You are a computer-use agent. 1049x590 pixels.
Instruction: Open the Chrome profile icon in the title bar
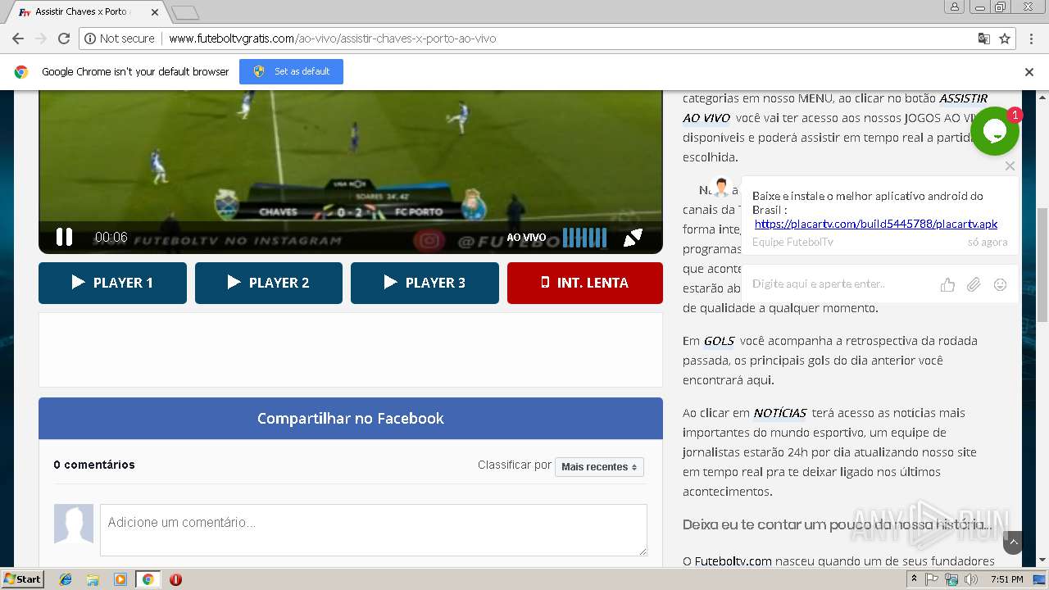pyautogui.click(x=954, y=7)
